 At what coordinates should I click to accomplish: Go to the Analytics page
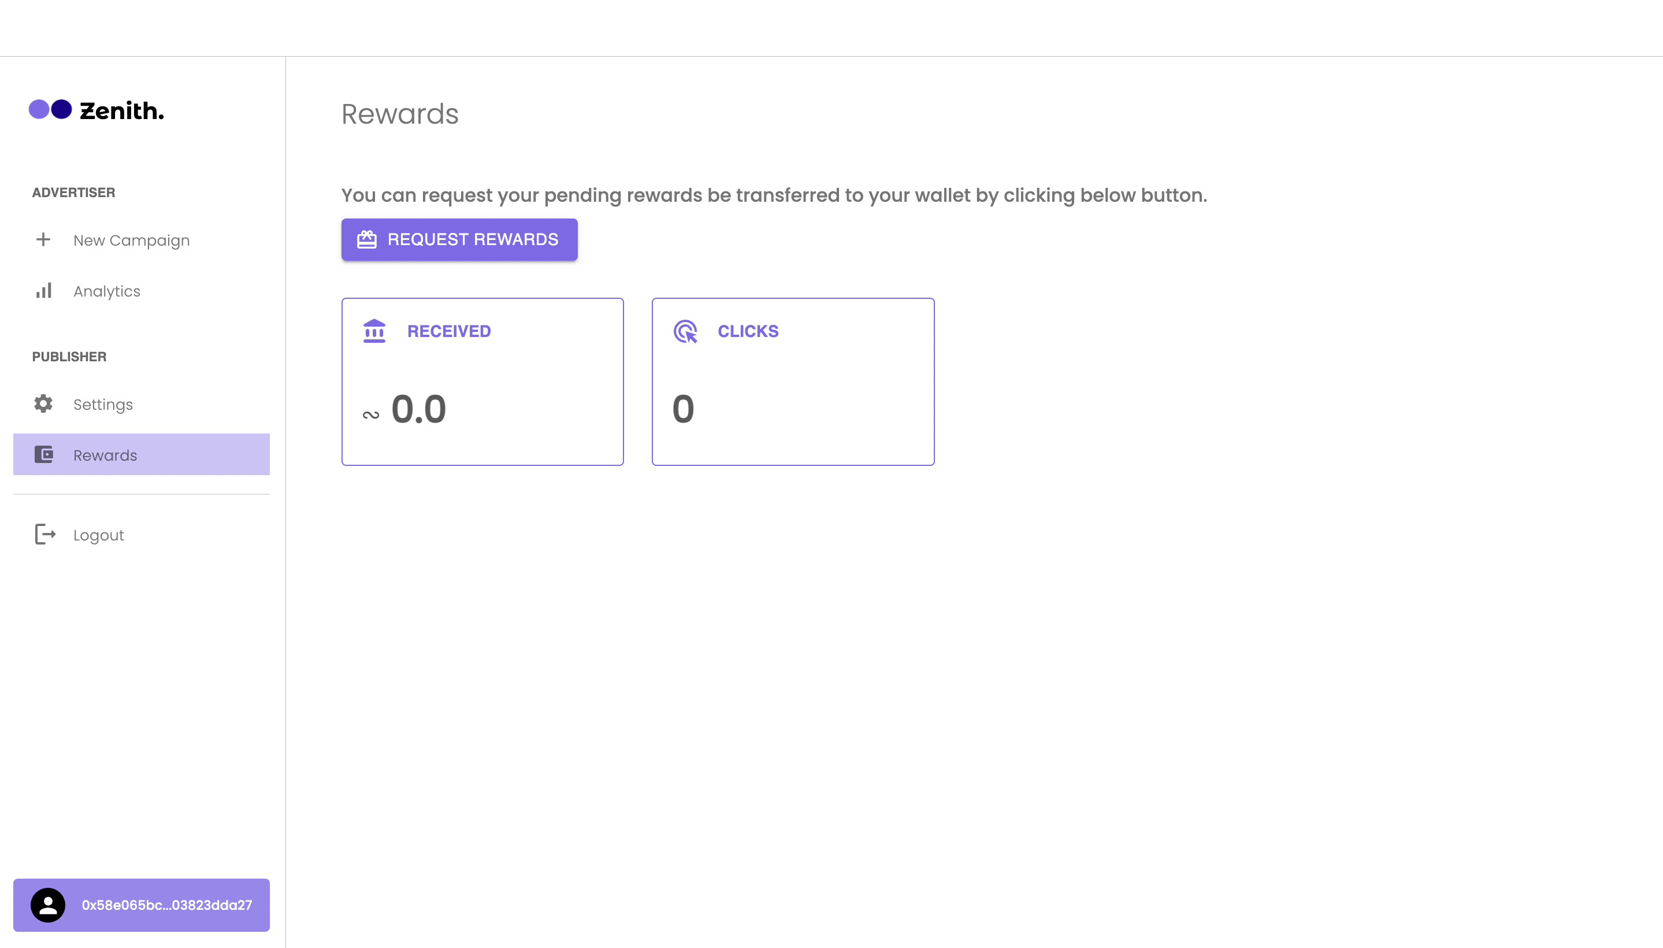107,291
